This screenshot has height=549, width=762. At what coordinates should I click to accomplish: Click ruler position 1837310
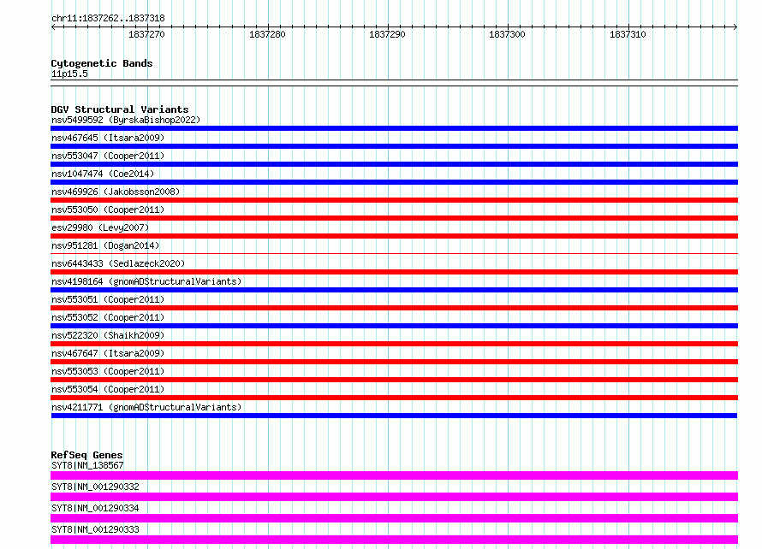coord(628,34)
